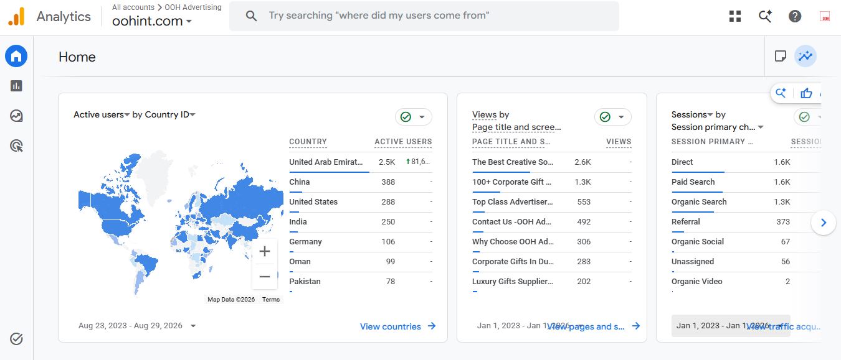
Task: Click the Paid Search channel row
Action: (x=746, y=182)
